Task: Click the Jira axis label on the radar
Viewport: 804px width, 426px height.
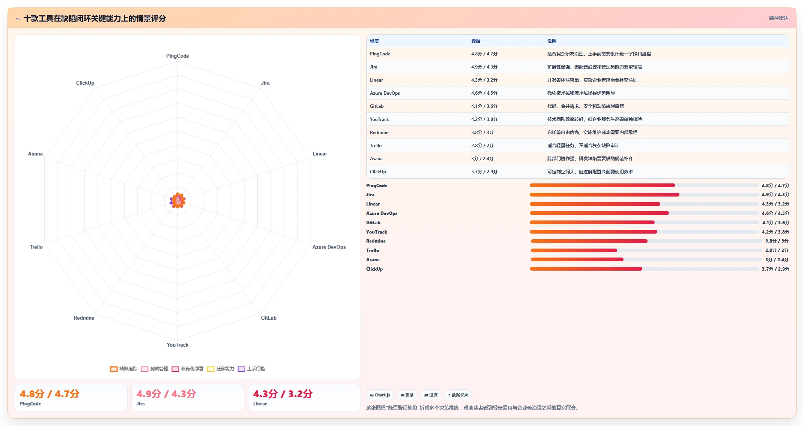Action: pyautogui.click(x=265, y=83)
